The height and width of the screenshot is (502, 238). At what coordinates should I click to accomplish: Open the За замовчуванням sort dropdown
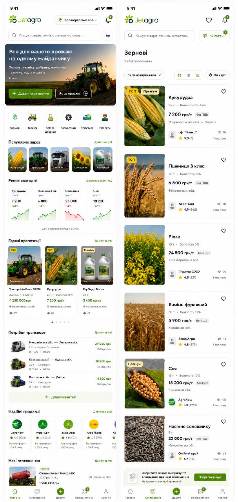tap(144, 75)
